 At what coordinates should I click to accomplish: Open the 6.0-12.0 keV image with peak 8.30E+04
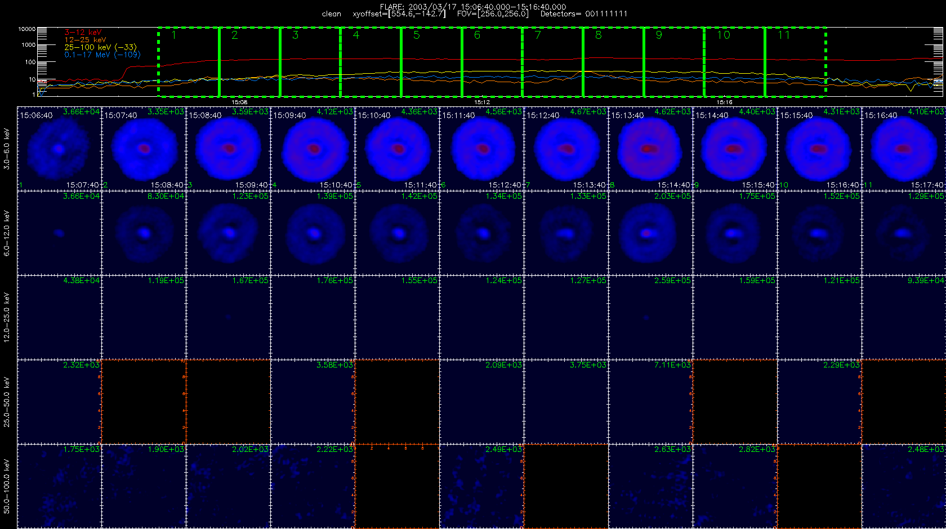click(144, 233)
